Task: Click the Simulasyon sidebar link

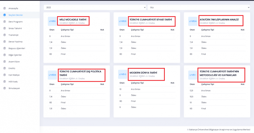Action: pyautogui.click(x=14, y=88)
